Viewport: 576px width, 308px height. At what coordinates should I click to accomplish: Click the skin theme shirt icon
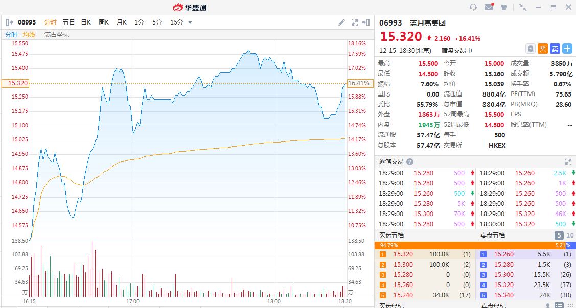[x=504, y=7]
